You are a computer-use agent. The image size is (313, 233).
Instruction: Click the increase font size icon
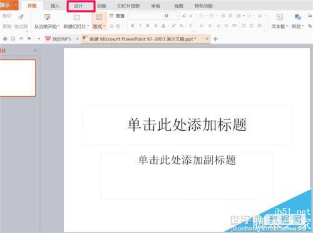pos(184,16)
